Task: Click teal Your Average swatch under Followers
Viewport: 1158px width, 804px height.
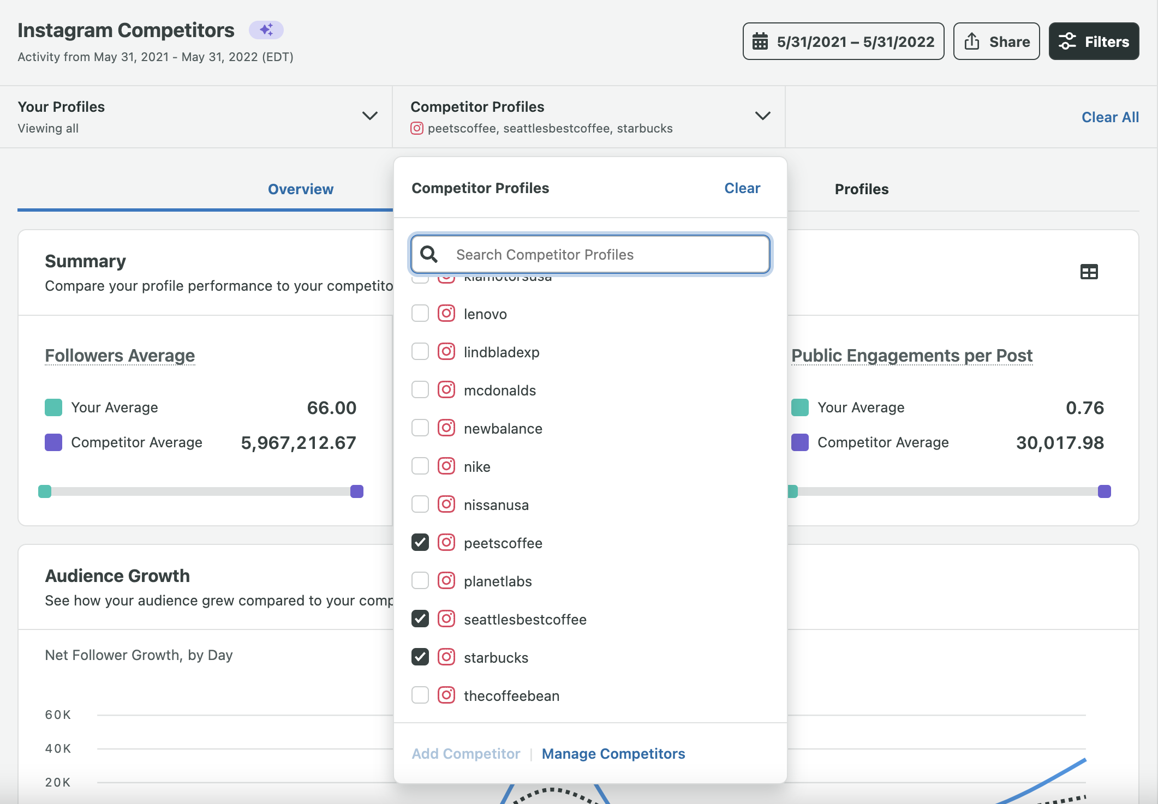Action: (x=53, y=407)
